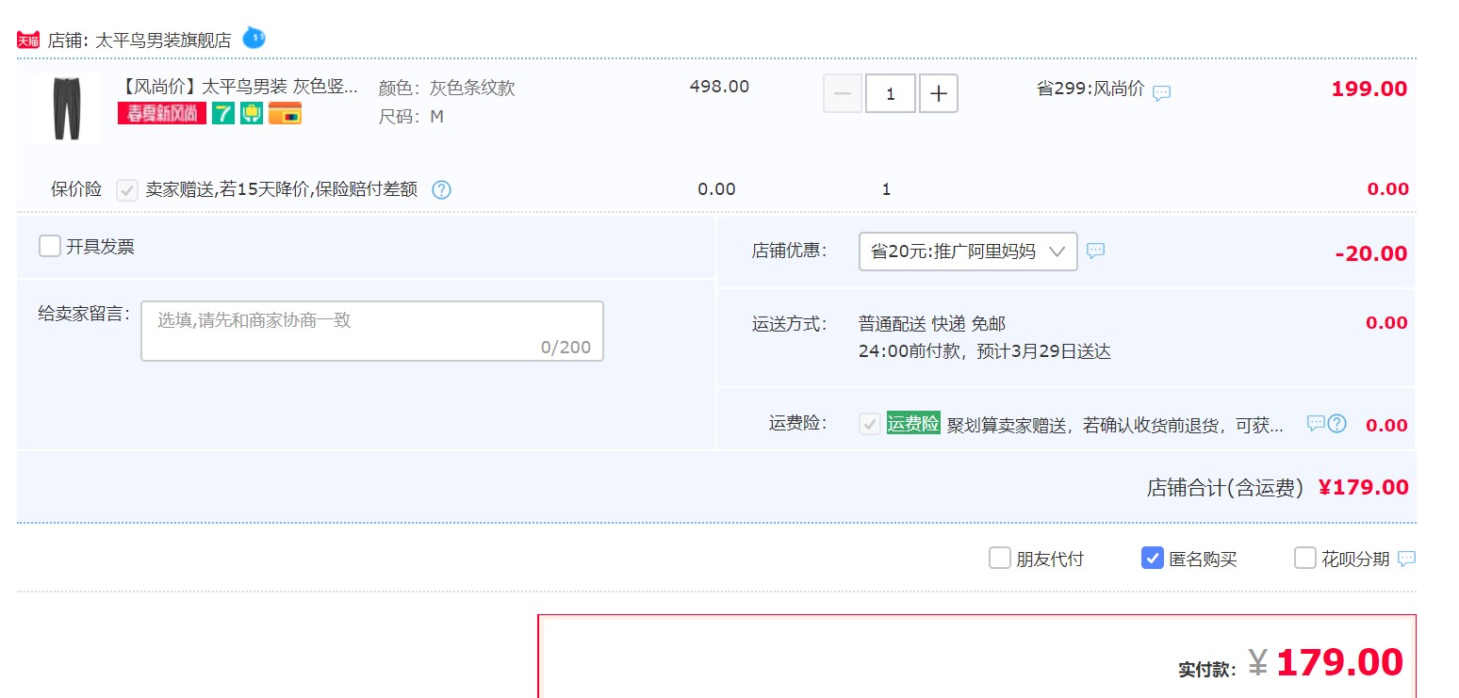Click the 给卖家留言 message text box
1459x698 pixels.
click(372, 331)
